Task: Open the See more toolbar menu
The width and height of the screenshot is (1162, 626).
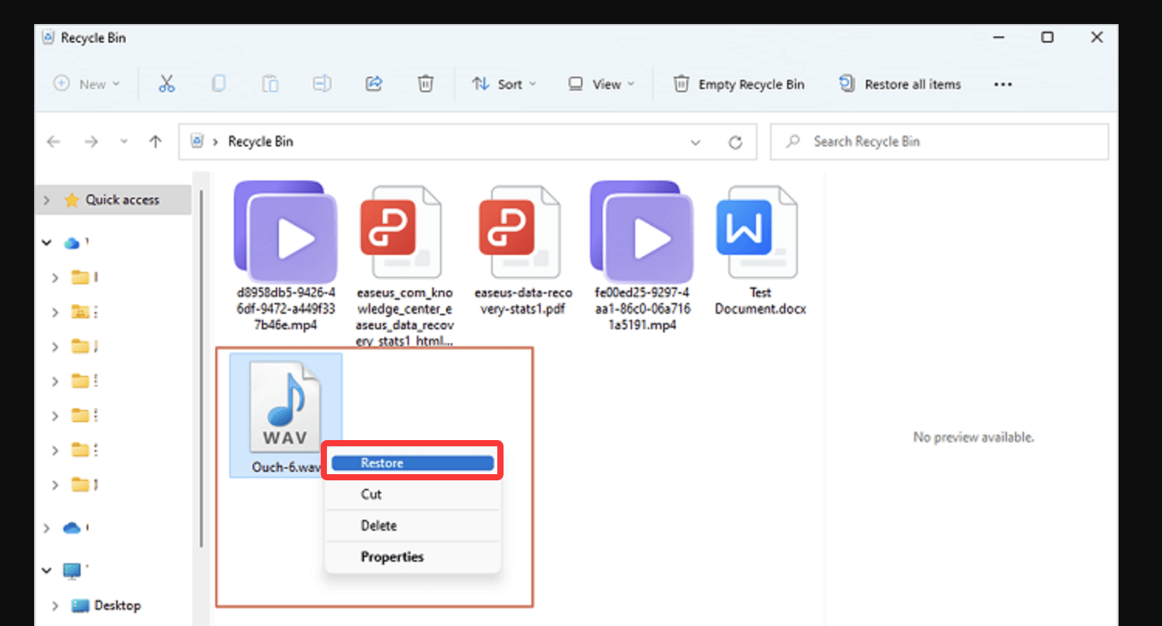Action: (x=1002, y=84)
